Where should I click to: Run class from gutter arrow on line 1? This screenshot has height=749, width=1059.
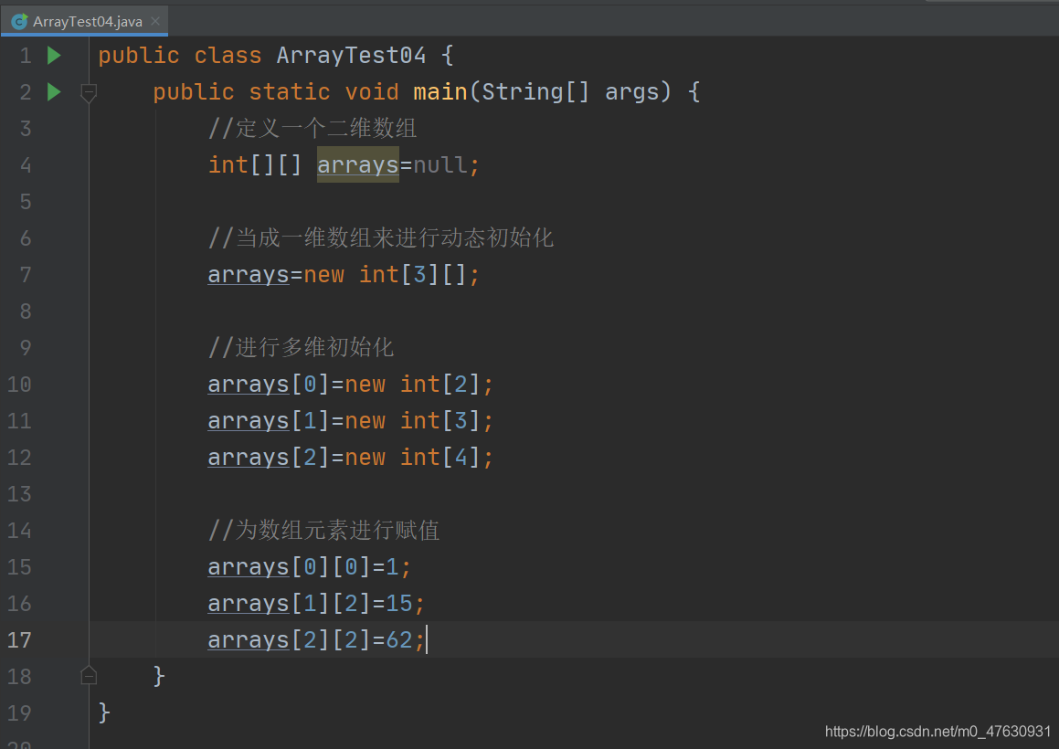(x=54, y=56)
